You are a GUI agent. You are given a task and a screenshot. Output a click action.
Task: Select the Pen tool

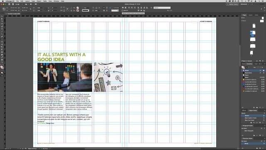point(2,34)
